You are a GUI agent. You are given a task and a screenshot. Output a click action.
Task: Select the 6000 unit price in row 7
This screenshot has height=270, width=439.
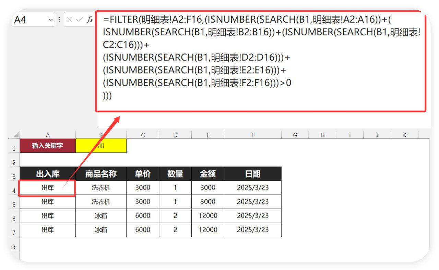click(143, 230)
